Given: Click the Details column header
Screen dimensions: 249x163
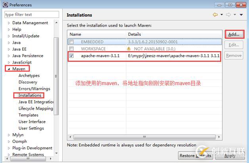Looking at the screenshot, I should pos(174,34).
